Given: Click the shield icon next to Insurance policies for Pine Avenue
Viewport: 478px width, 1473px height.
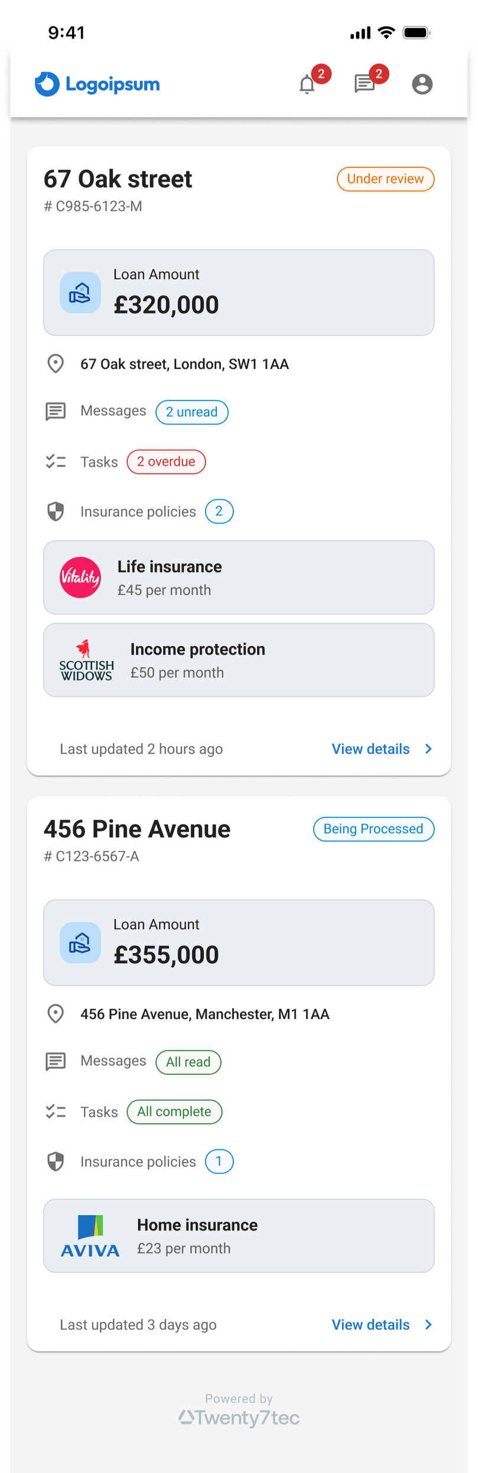Looking at the screenshot, I should [x=56, y=1161].
